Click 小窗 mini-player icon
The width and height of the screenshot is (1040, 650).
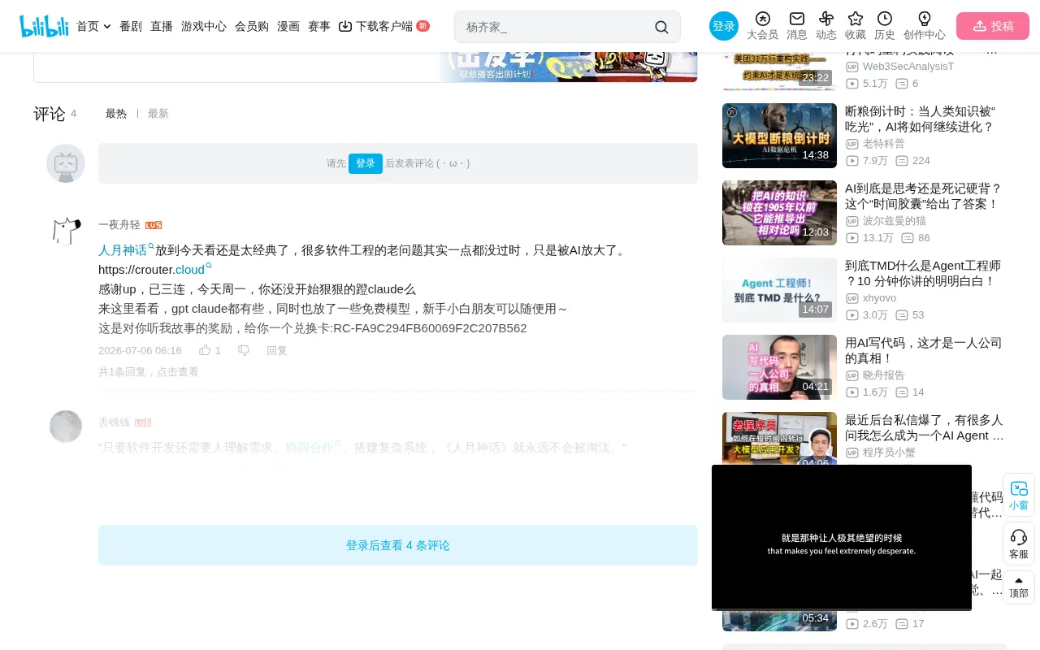pos(1019,495)
